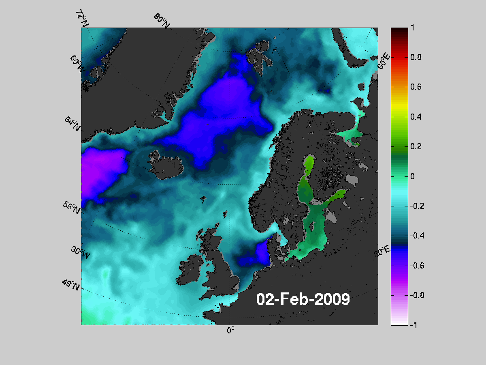
Task: Click the colorbar tick label 0.6
Action: pos(415,87)
